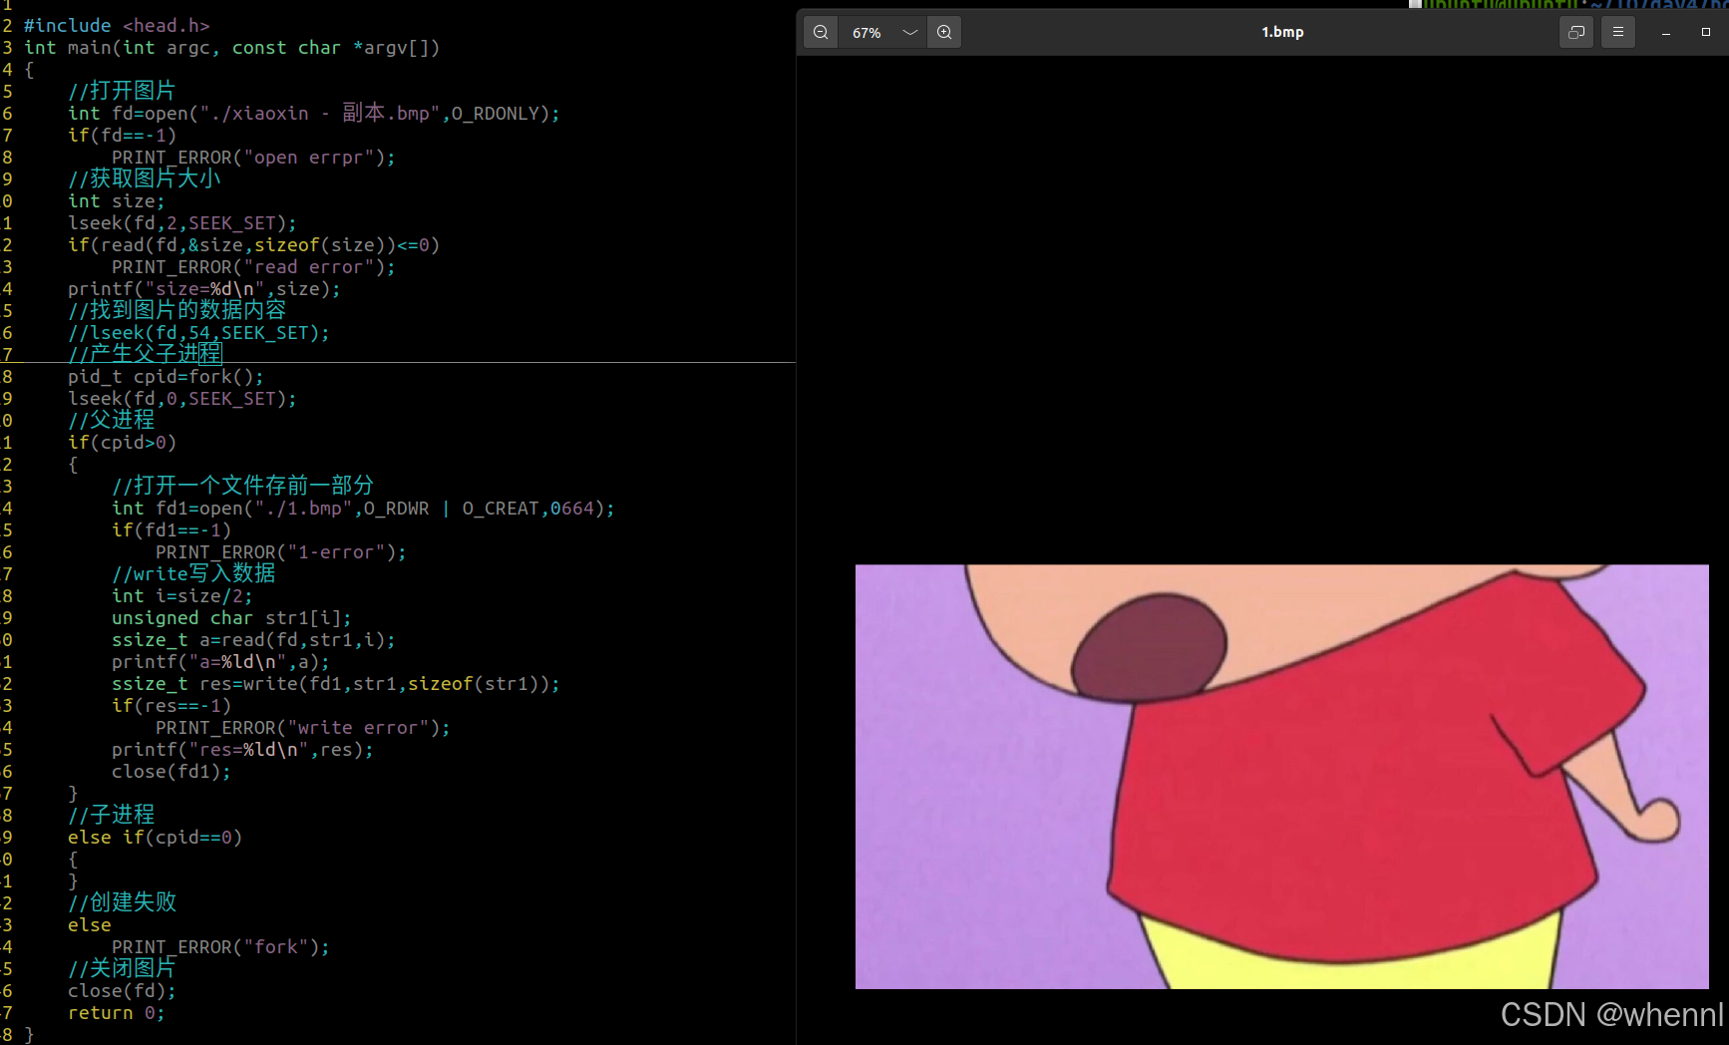Screen dimensions: 1729x1045
Task: Click the 'ssize_t res=write(fd1,str1,sizeof(str1));' line
Action: pos(335,683)
